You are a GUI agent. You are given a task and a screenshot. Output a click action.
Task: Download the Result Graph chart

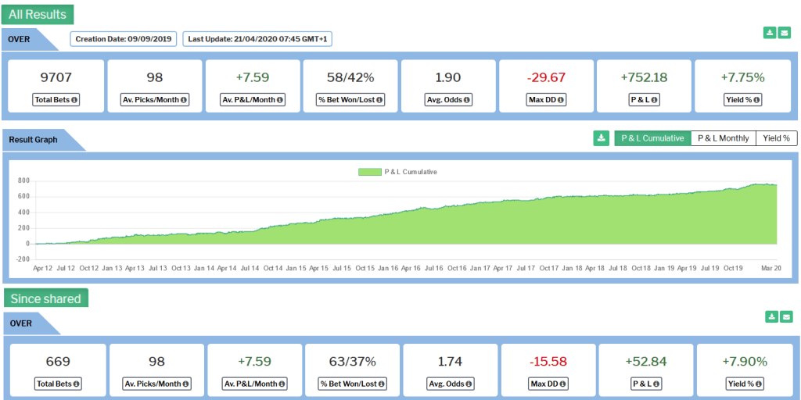tap(601, 138)
